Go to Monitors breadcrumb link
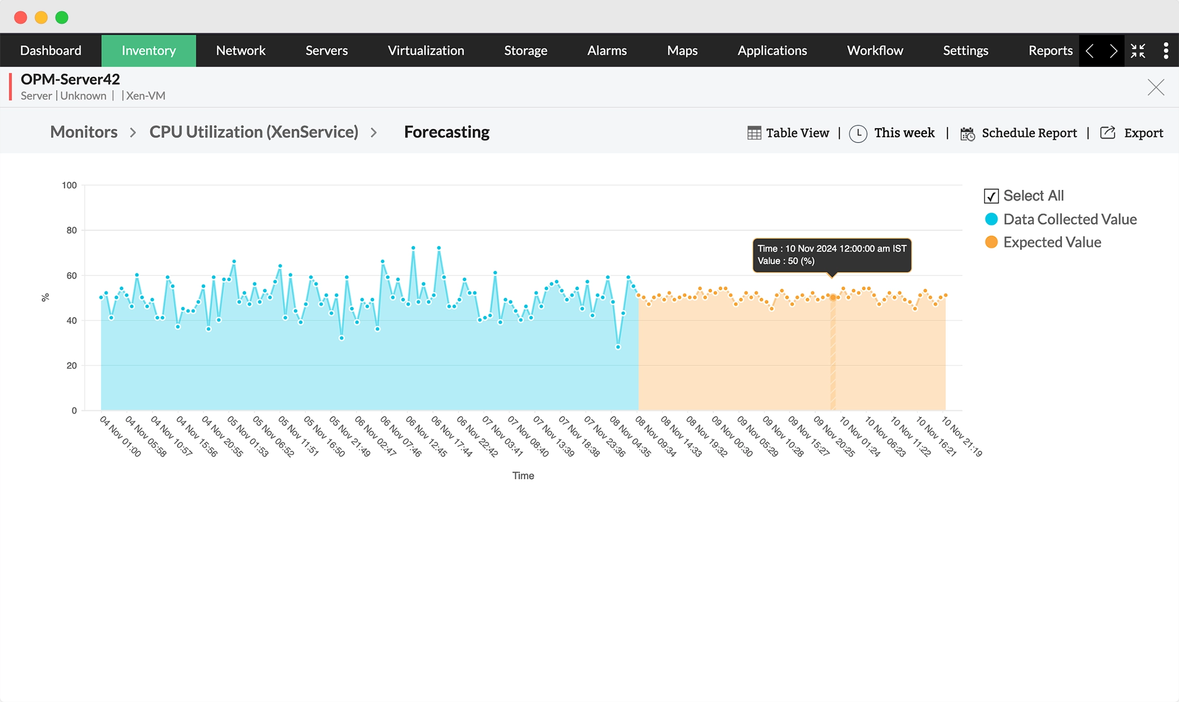Image resolution: width=1179 pixels, height=702 pixels. coord(84,132)
